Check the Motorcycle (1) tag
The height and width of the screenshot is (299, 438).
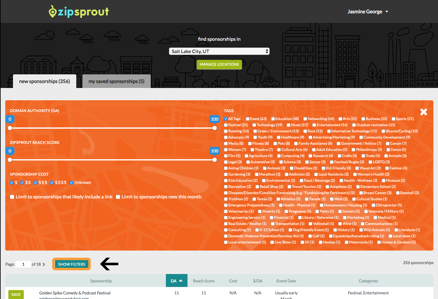tap(347, 242)
